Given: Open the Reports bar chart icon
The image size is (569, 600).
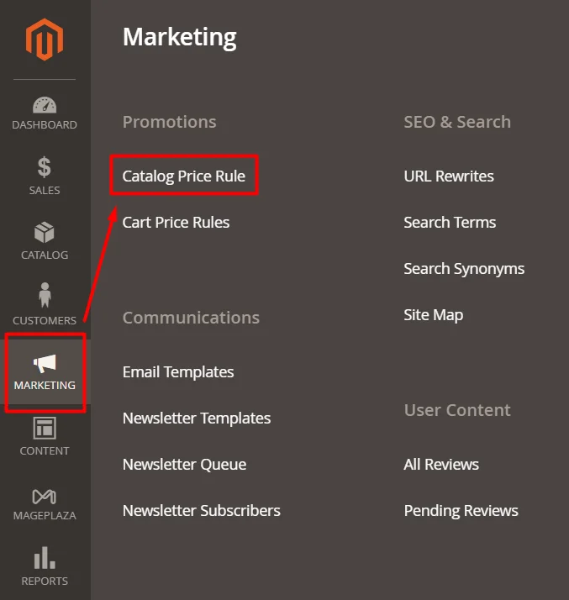Looking at the screenshot, I should [x=45, y=558].
